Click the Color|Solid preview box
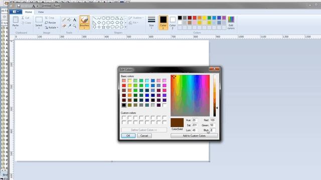The height and width of the screenshot is (180, 321). [x=177, y=122]
